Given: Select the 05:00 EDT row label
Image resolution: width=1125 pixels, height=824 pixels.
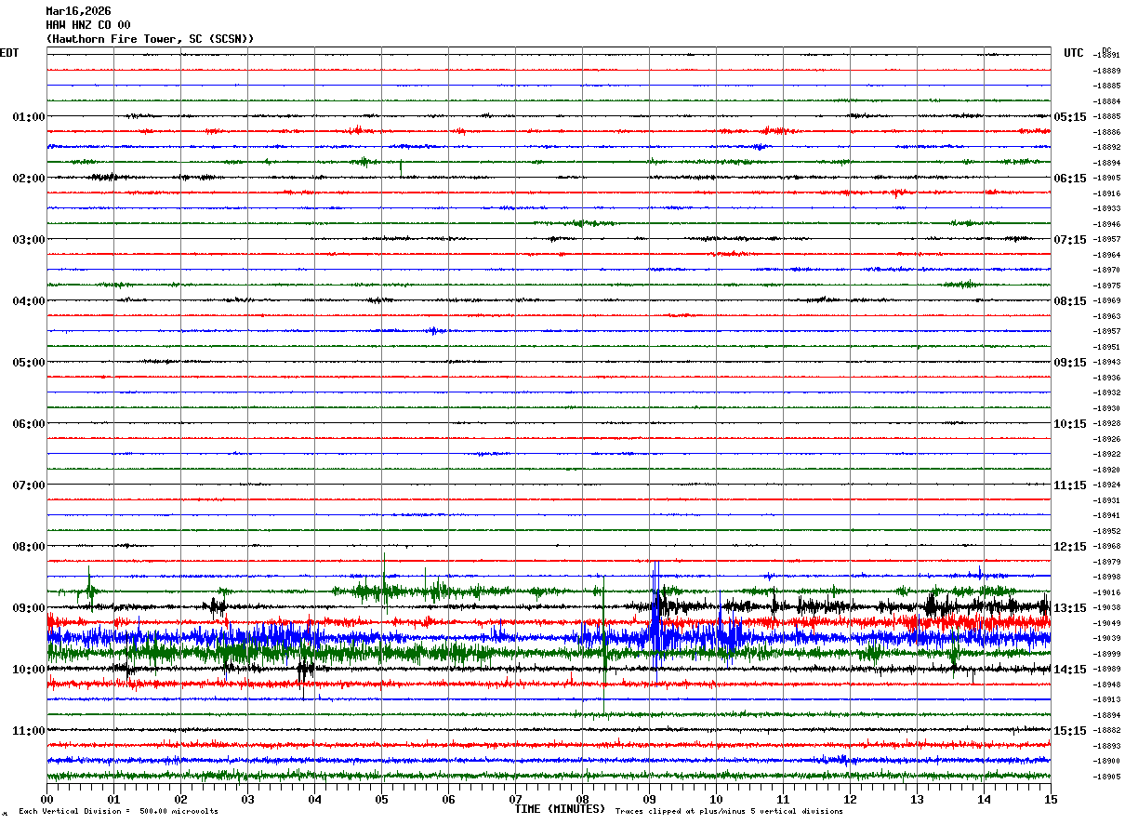Looking at the screenshot, I should pos(28,363).
